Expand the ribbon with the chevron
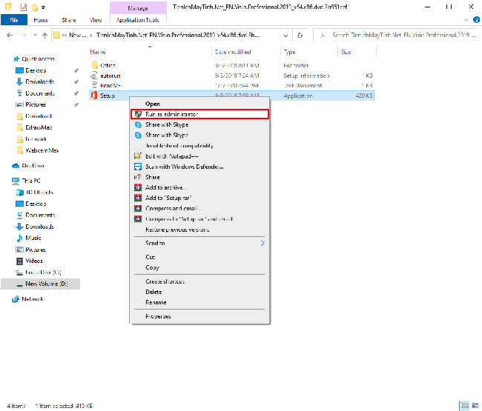Screen dimensions: 482x411 [466, 20]
